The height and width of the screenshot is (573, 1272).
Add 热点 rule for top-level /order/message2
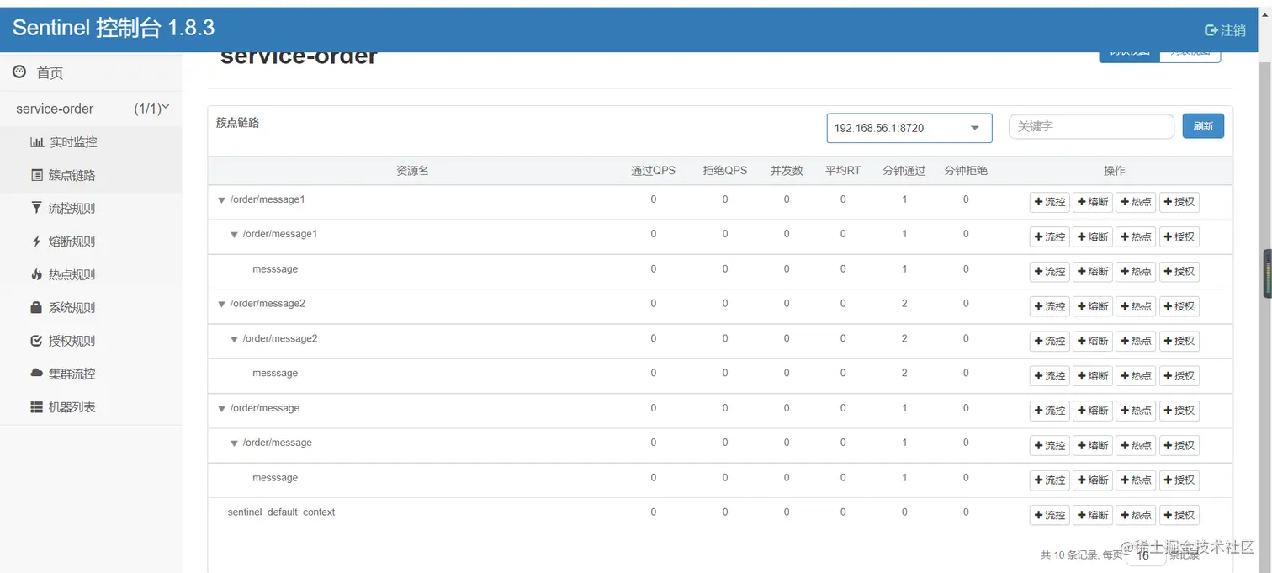1136,306
